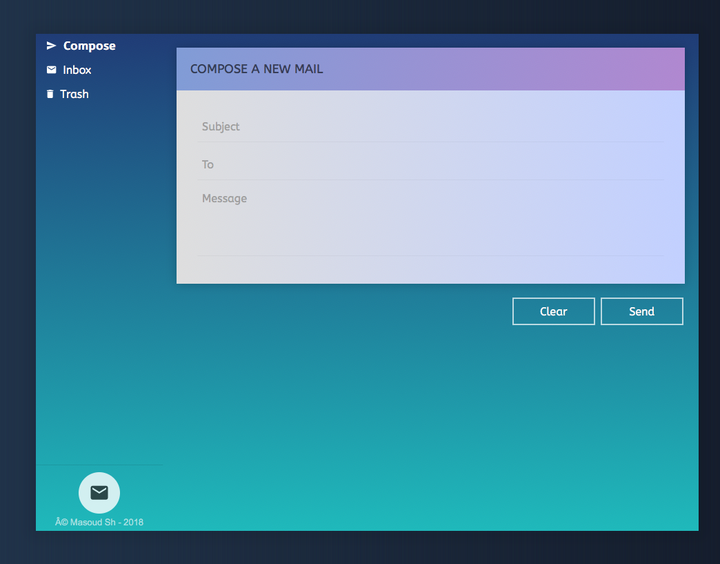Select the send arrow beside Compose label
Image resolution: width=720 pixels, height=564 pixels.
(x=51, y=44)
